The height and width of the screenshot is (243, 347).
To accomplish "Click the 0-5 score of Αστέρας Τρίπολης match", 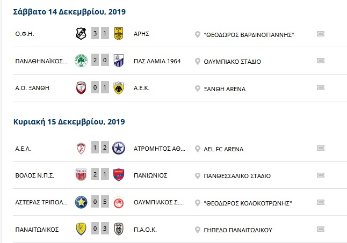I will pyautogui.click(x=100, y=202).
